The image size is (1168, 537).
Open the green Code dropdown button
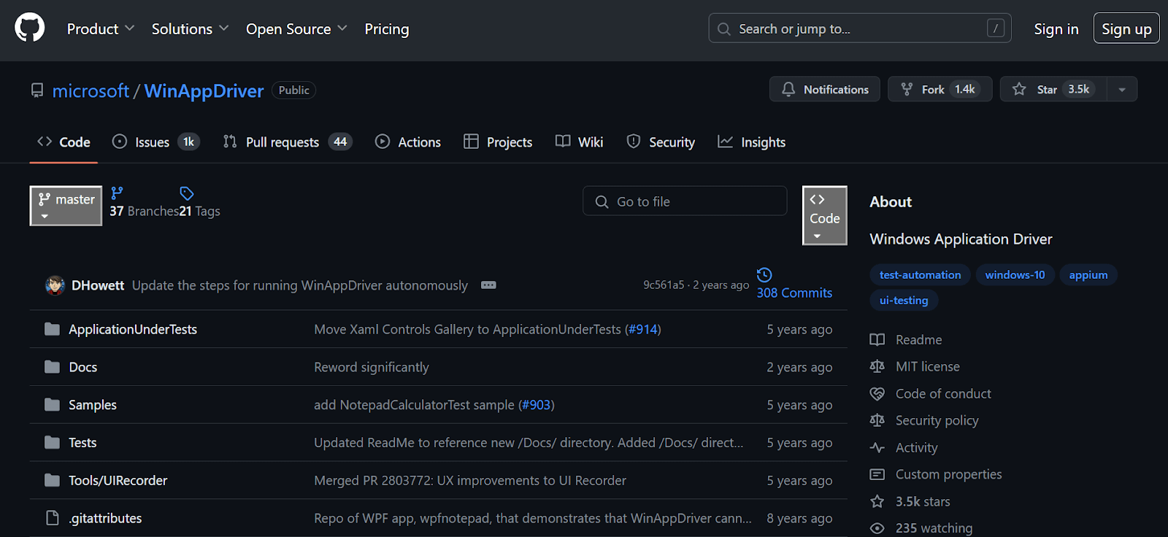[x=825, y=215]
